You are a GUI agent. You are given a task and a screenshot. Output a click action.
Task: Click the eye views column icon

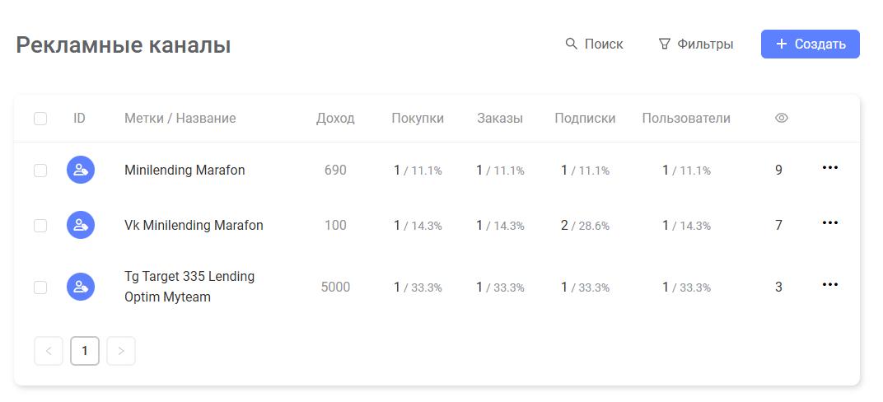(781, 119)
